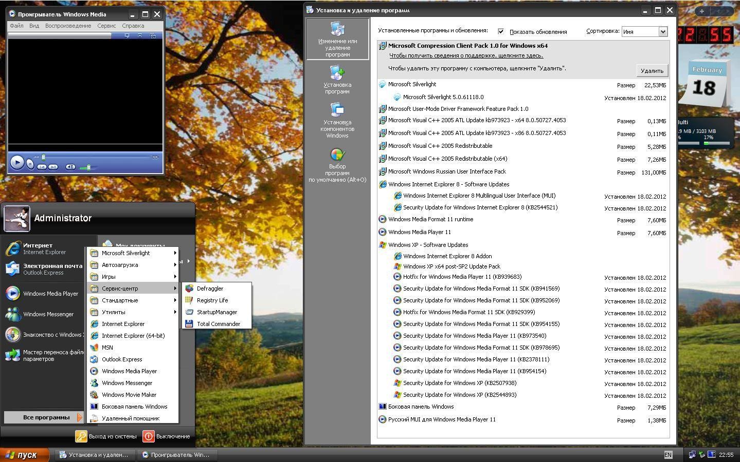
Task: Open Outlook Express from programs menu
Action: click(133, 359)
